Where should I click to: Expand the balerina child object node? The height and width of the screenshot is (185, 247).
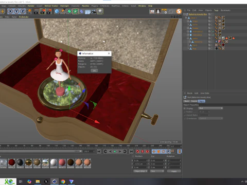coord(190,42)
